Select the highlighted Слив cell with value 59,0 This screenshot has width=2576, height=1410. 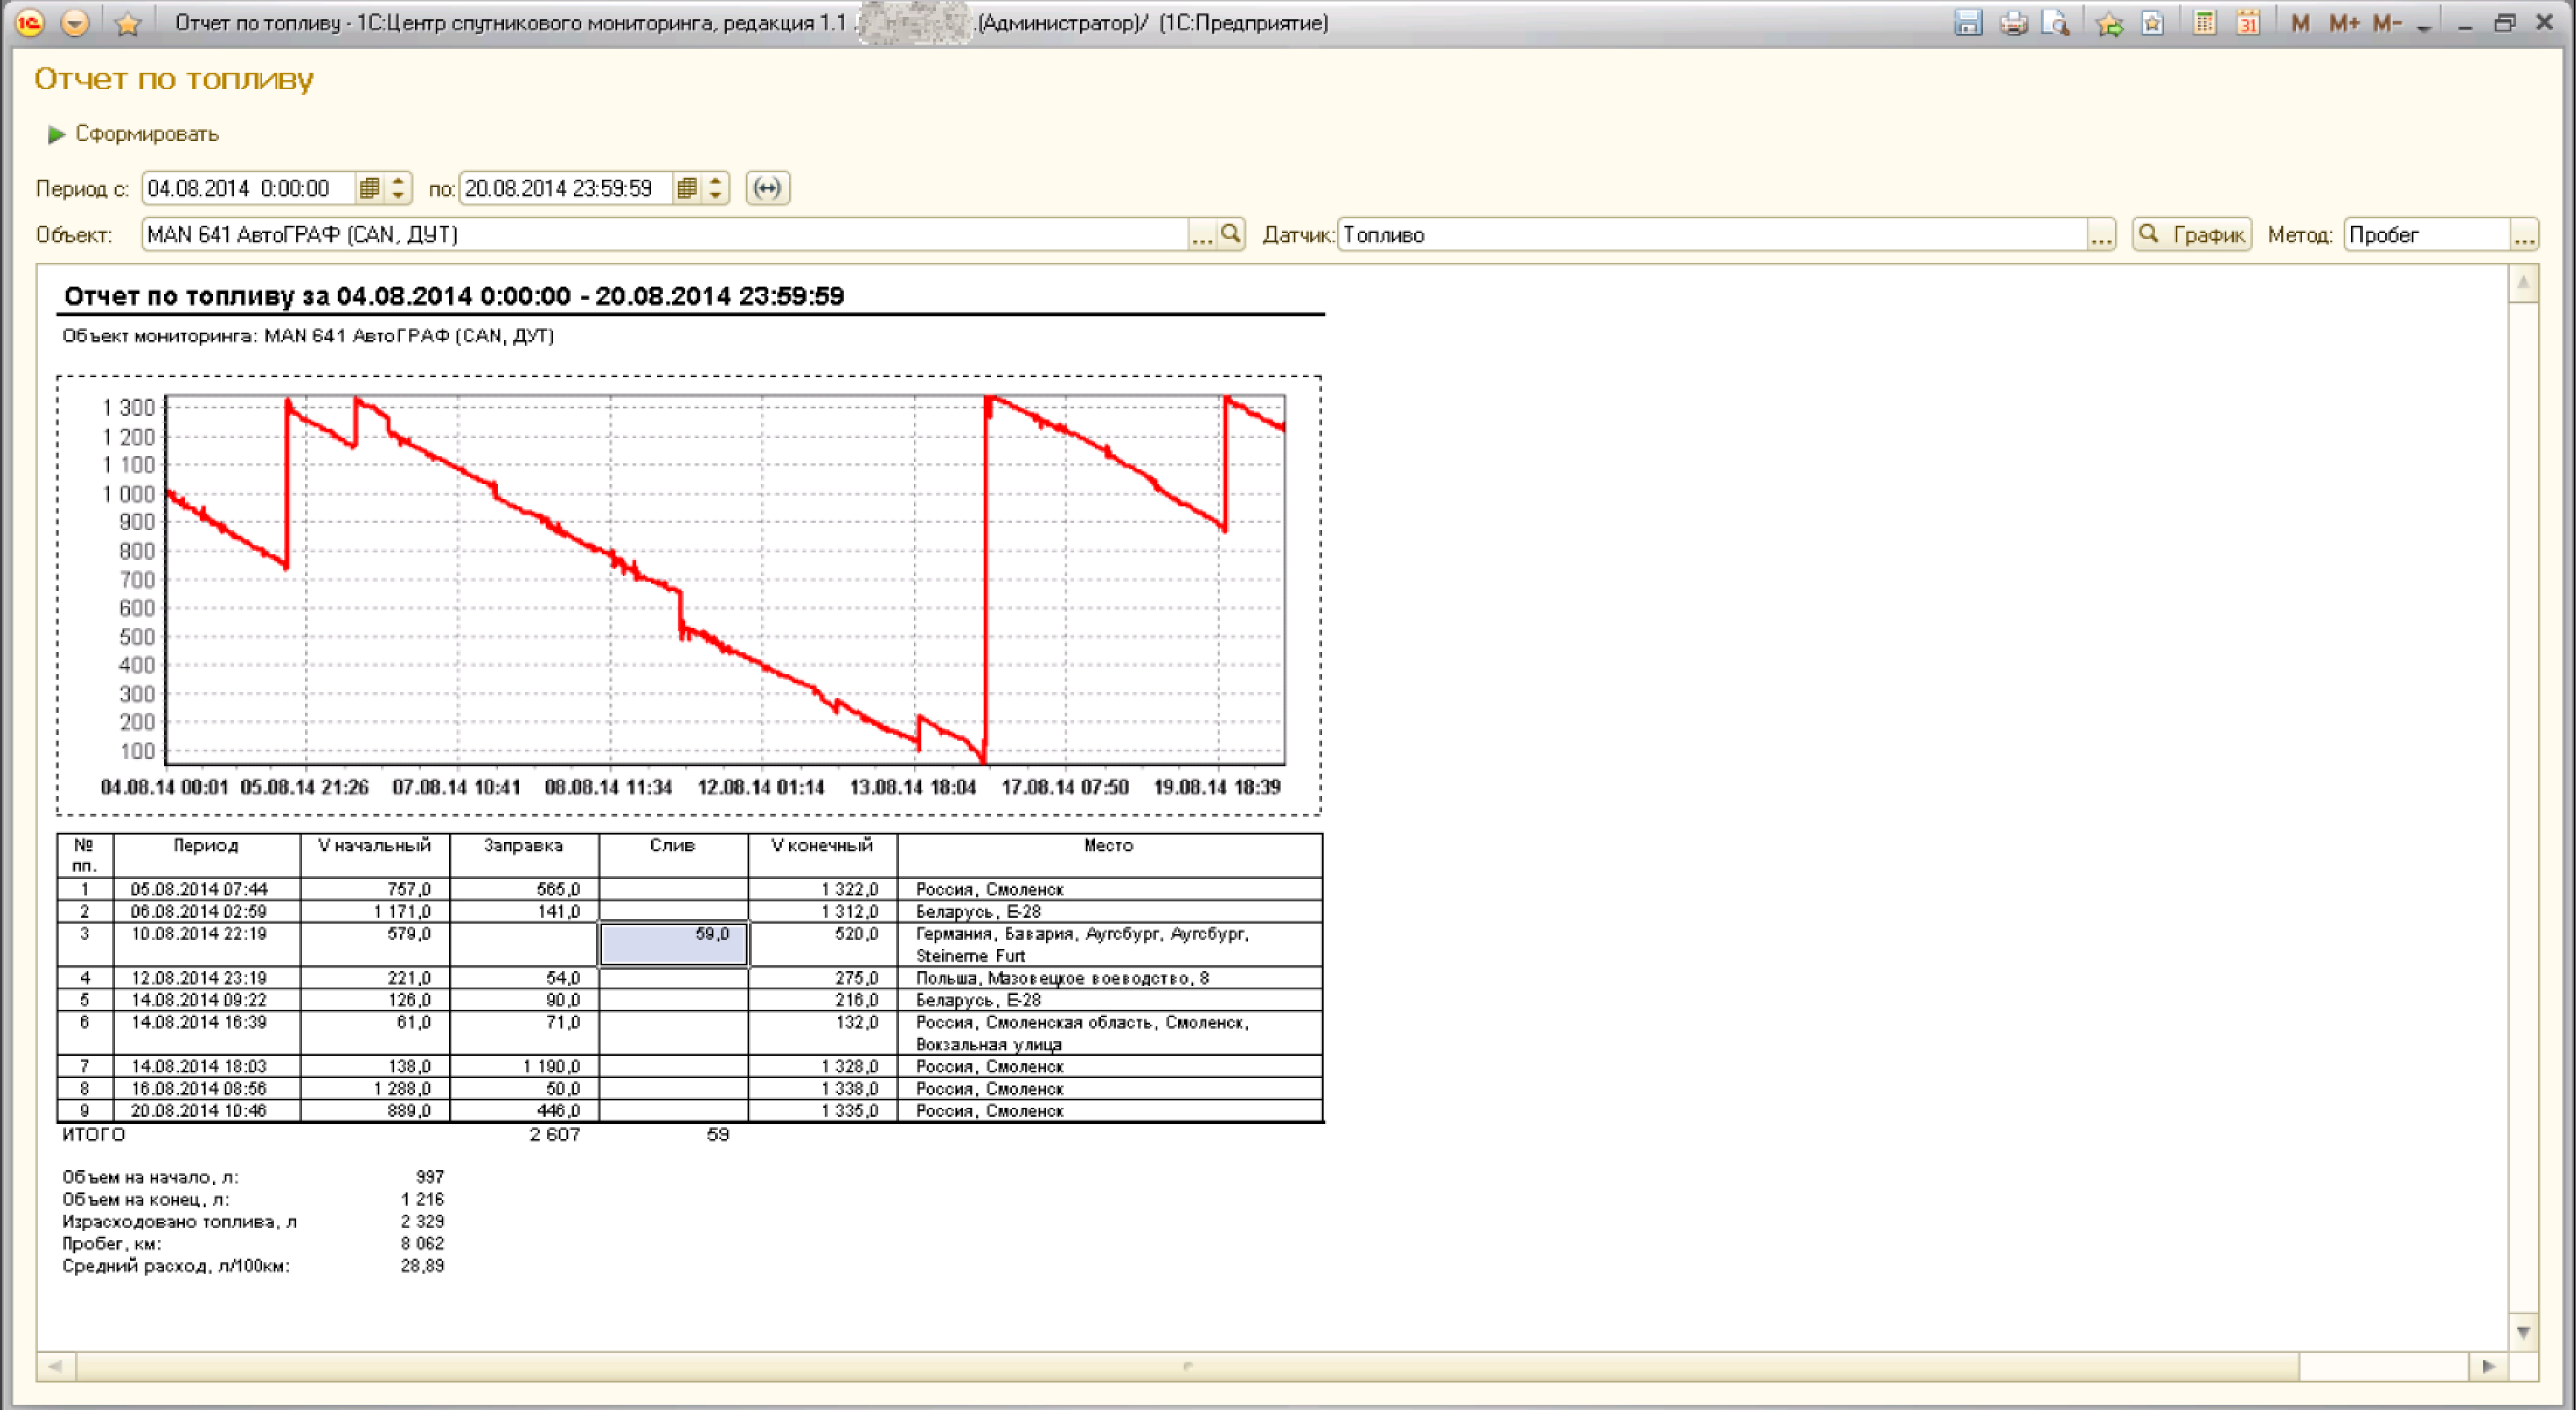point(673,944)
